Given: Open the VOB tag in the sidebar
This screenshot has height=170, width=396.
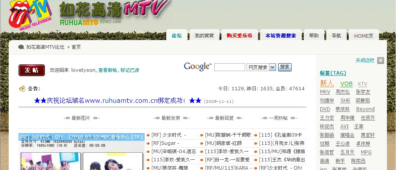Looking at the screenshot, I should coord(346,84).
